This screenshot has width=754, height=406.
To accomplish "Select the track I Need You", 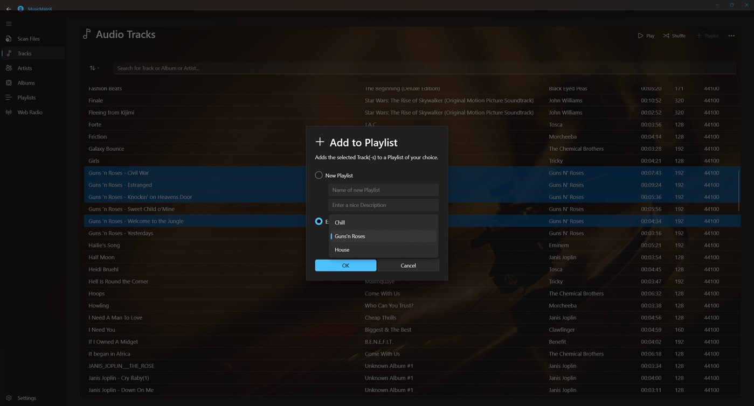I will click(412, 330).
